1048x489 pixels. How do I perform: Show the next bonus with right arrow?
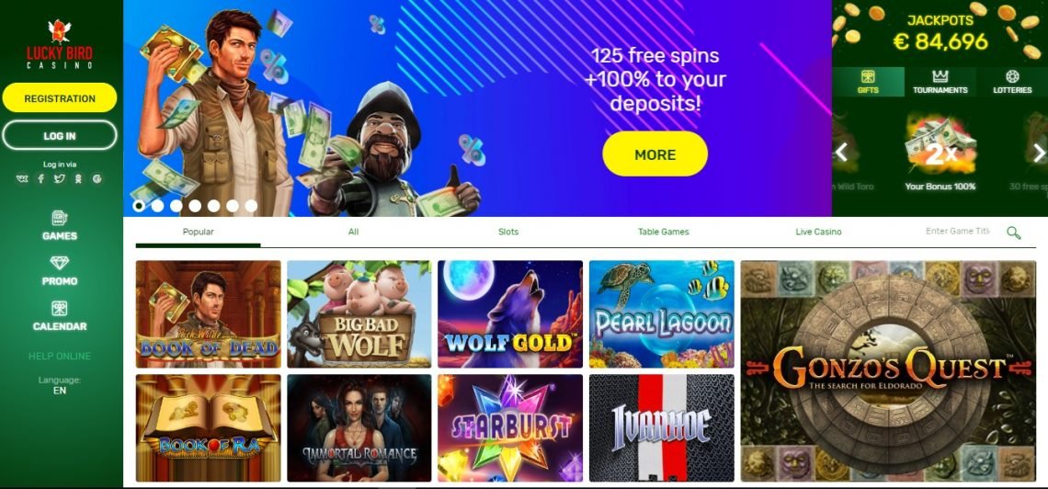tap(1040, 153)
